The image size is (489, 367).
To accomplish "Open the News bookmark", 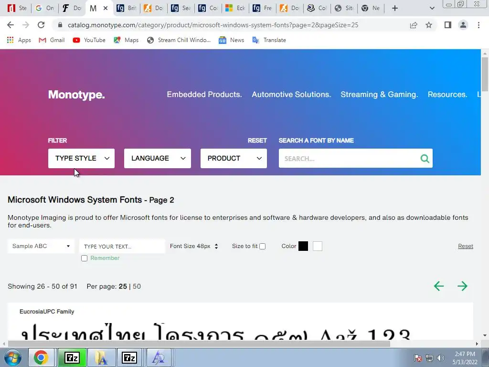I will point(231,40).
